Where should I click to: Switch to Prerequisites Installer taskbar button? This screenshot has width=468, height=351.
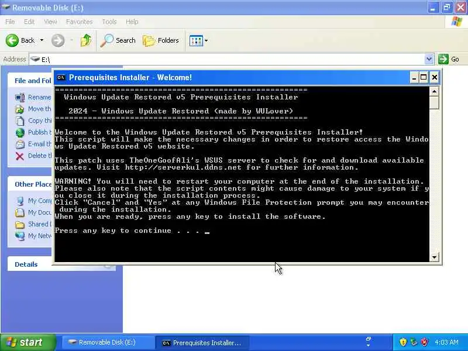click(202, 343)
